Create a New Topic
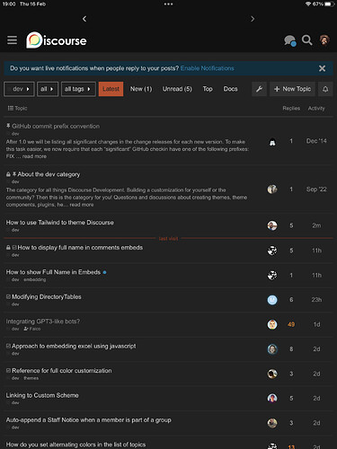 click(292, 89)
